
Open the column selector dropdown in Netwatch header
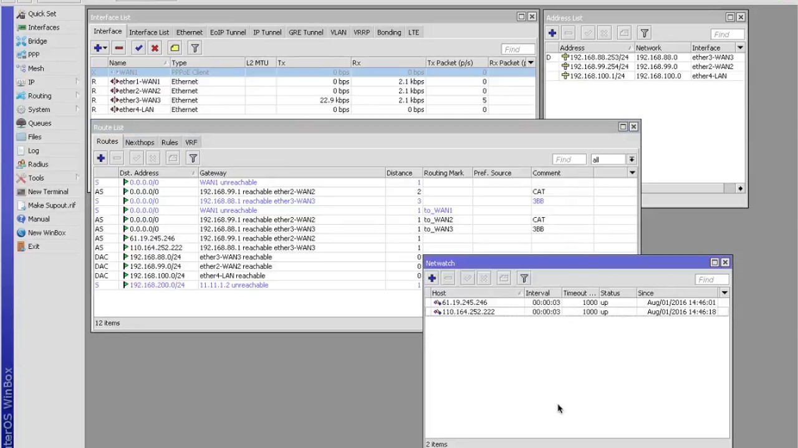click(724, 292)
